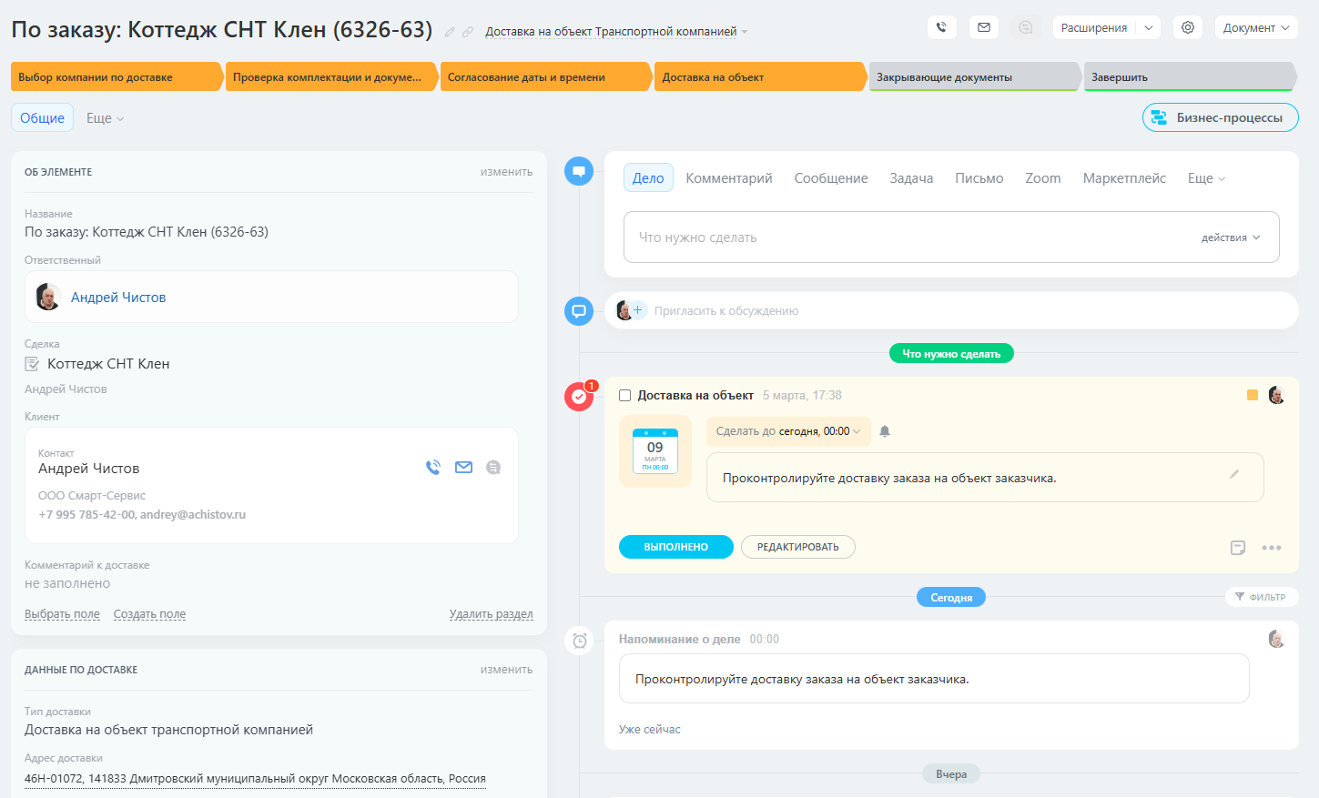Click the email envelope icon in top toolbar
Image resolution: width=1319 pixels, height=798 pixels.
984,27
